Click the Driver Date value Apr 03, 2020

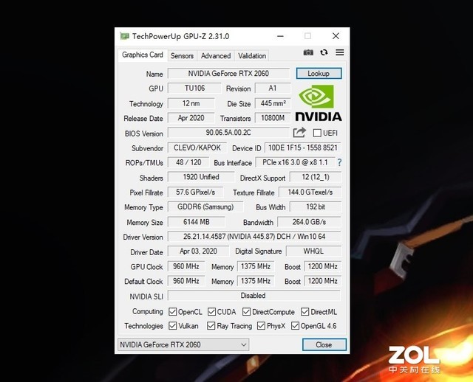(199, 251)
